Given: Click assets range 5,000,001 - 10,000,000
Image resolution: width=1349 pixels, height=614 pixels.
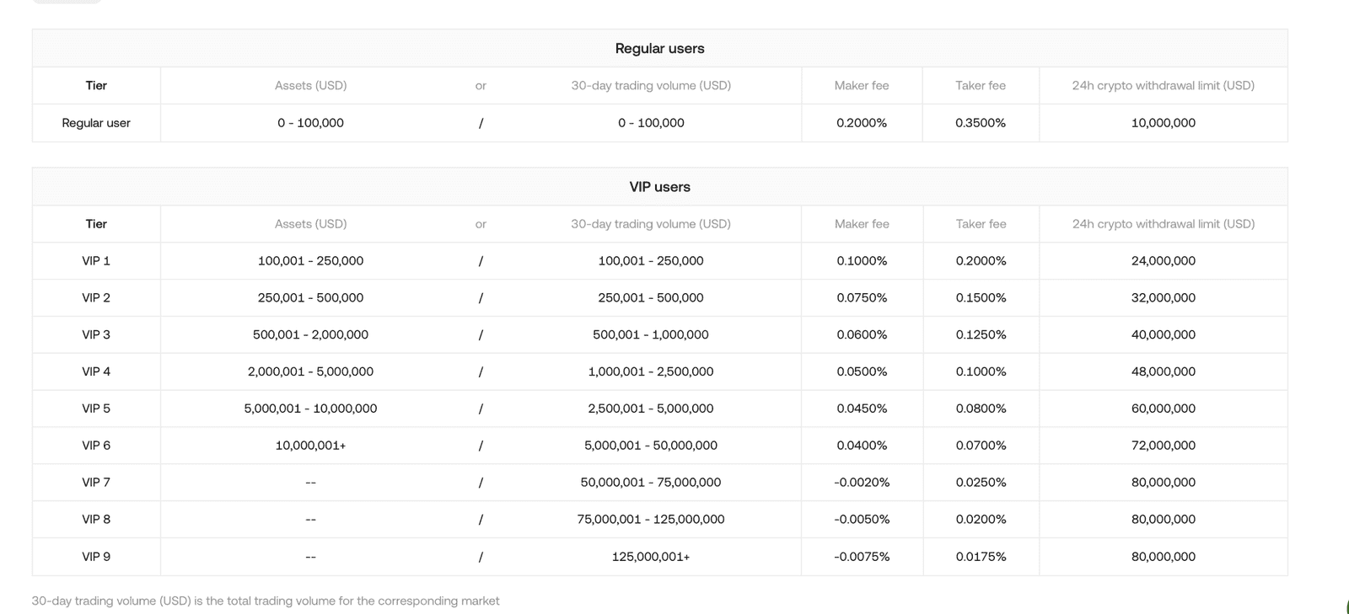Looking at the screenshot, I should click(310, 408).
